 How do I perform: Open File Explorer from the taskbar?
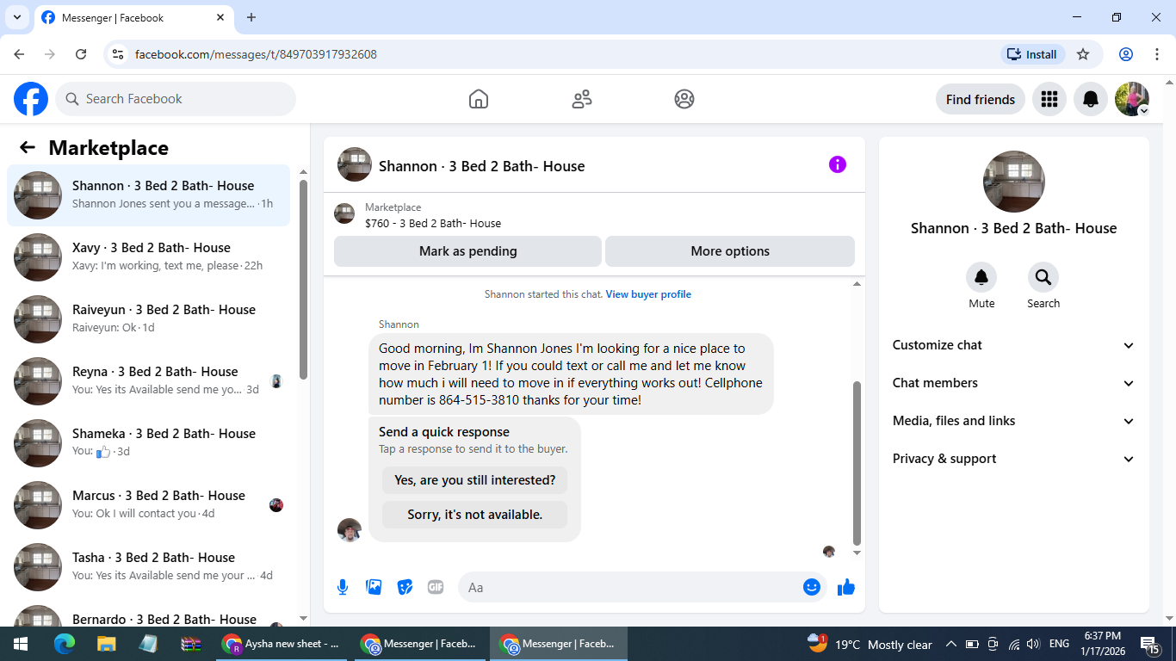pos(106,644)
